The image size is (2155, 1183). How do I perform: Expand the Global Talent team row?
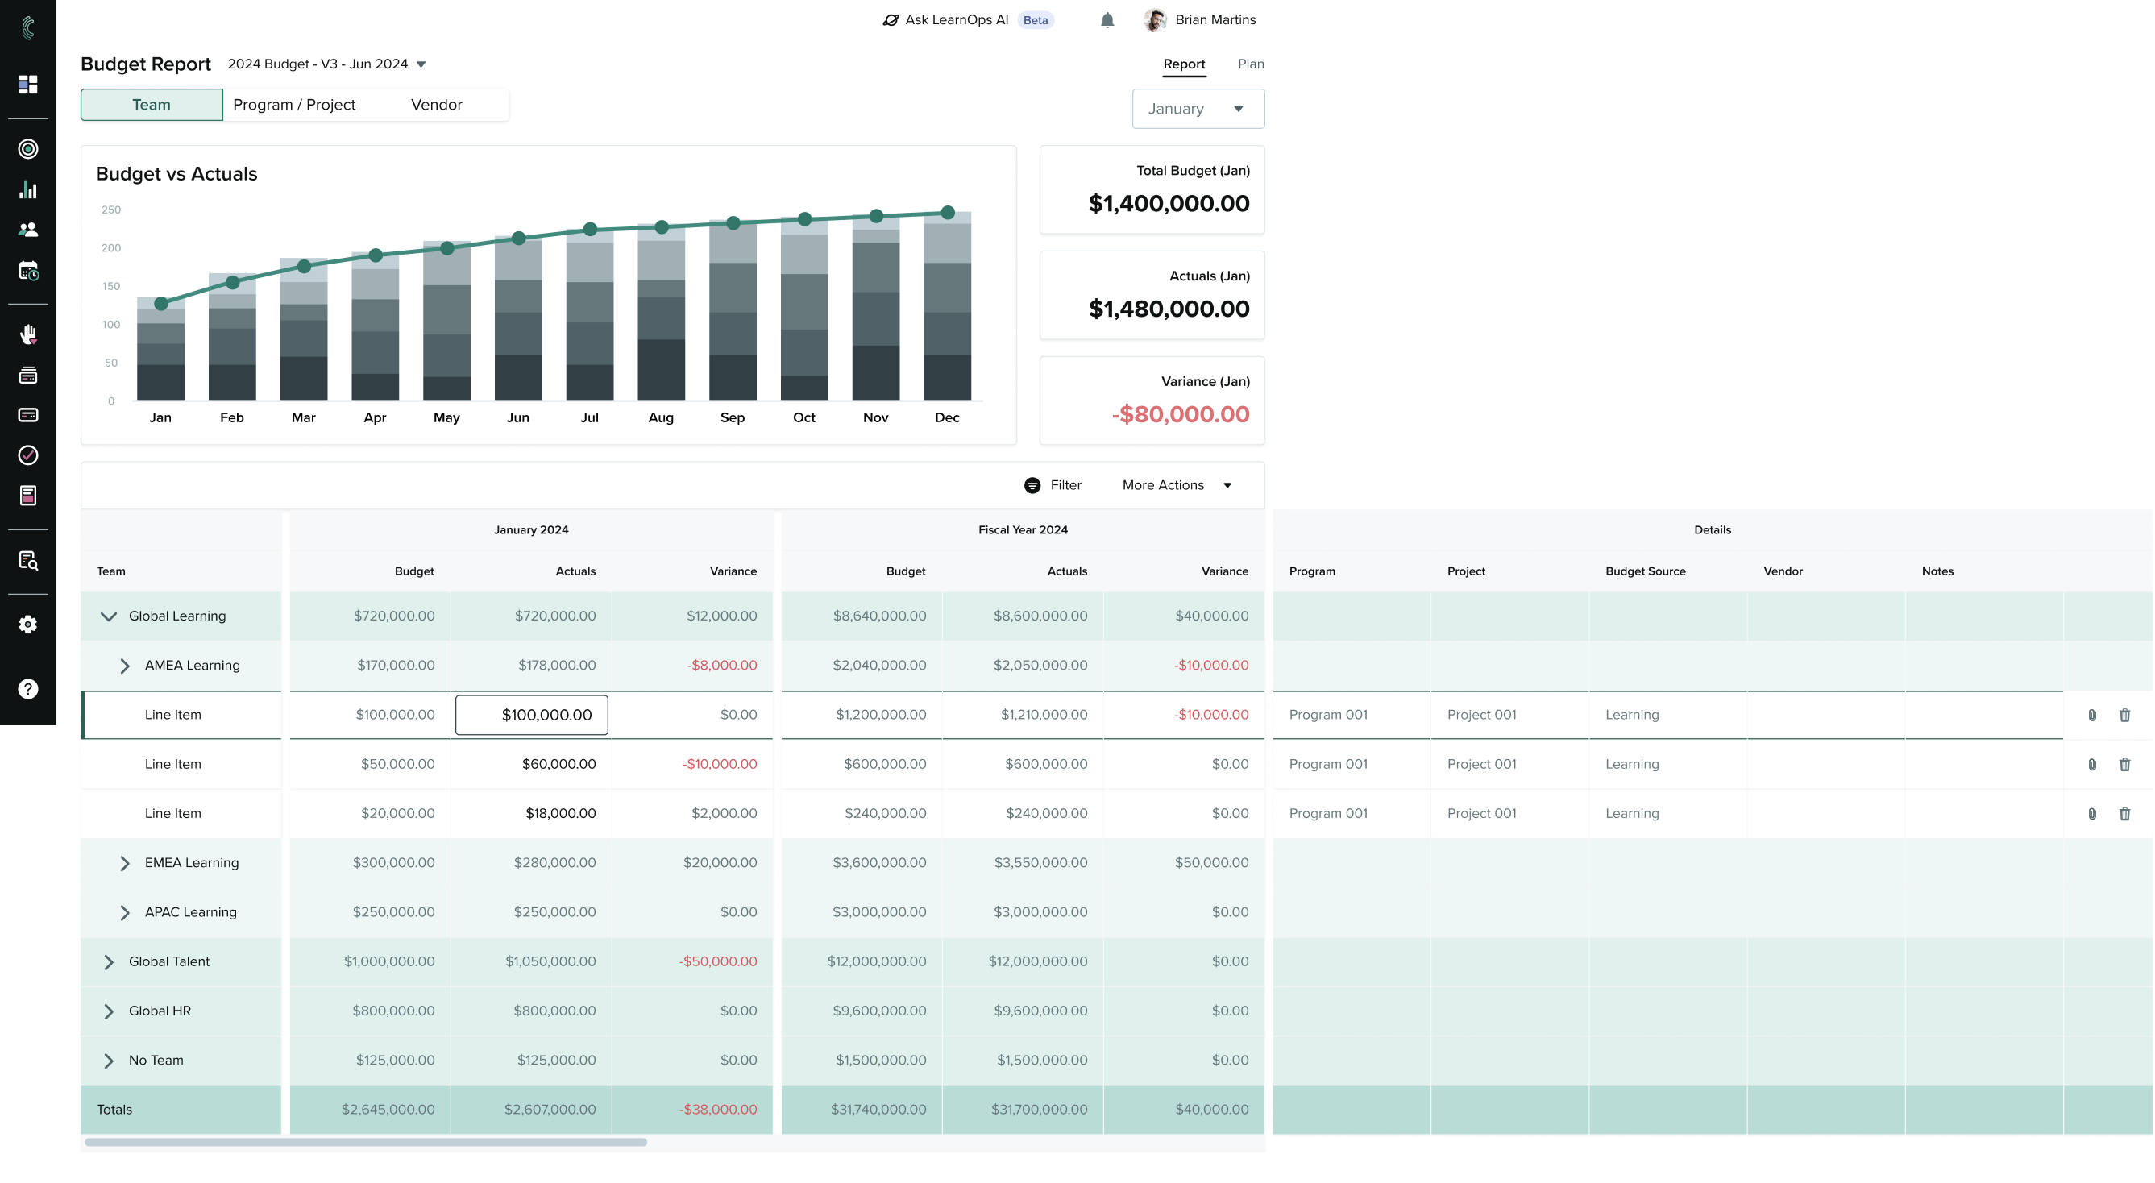(108, 961)
